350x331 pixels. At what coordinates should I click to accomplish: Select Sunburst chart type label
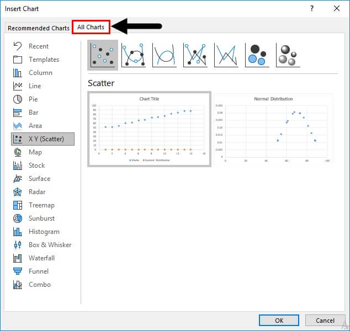pos(42,218)
